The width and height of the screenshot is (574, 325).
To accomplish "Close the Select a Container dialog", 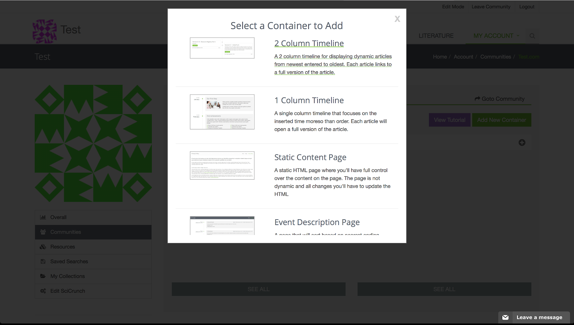I will 397,19.
